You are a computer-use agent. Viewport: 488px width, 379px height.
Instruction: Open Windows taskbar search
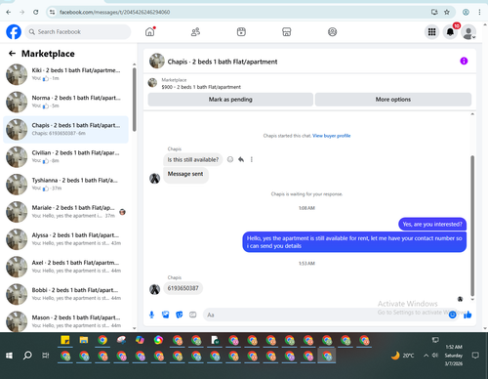tap(27, 356)
